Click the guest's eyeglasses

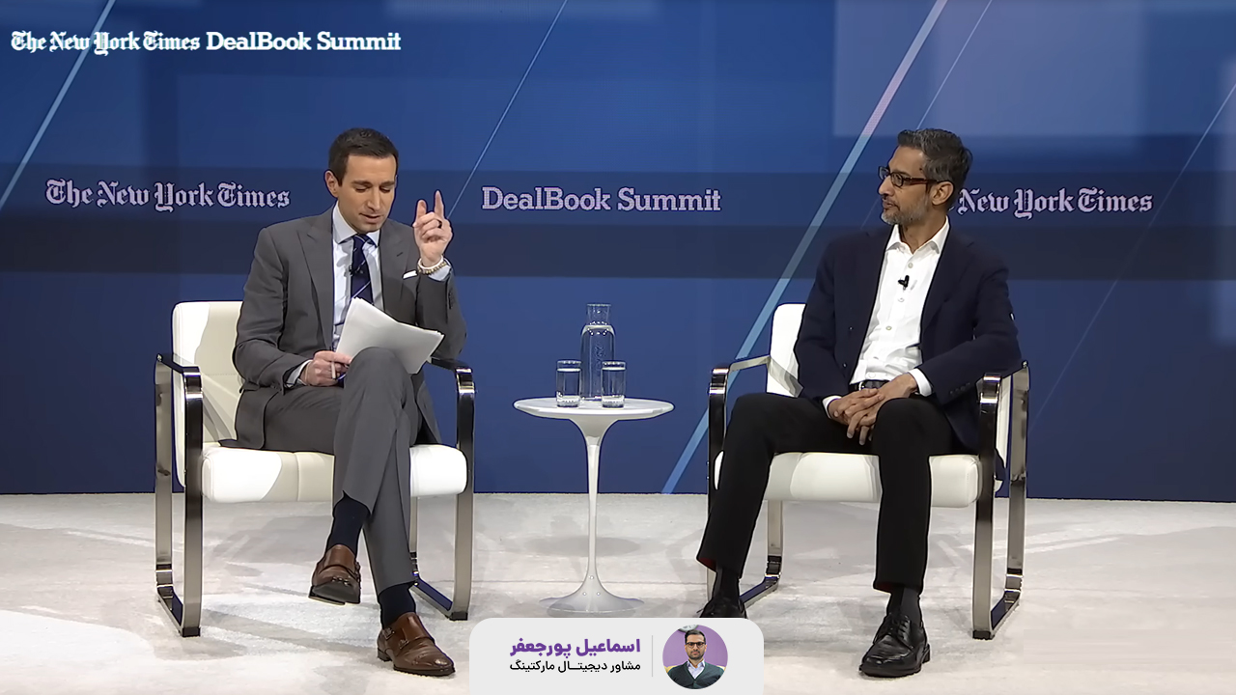pyautogui.click(x=904, y=178)
